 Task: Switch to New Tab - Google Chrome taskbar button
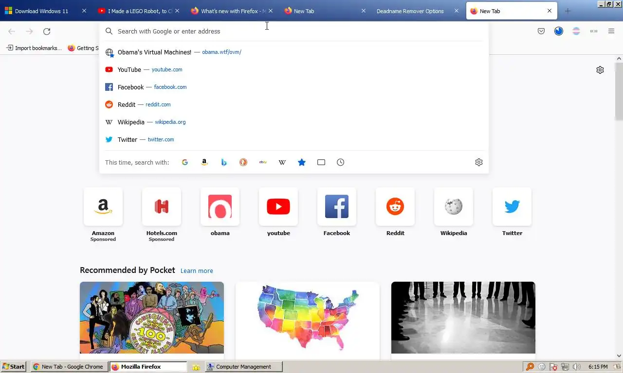[70, 367]
